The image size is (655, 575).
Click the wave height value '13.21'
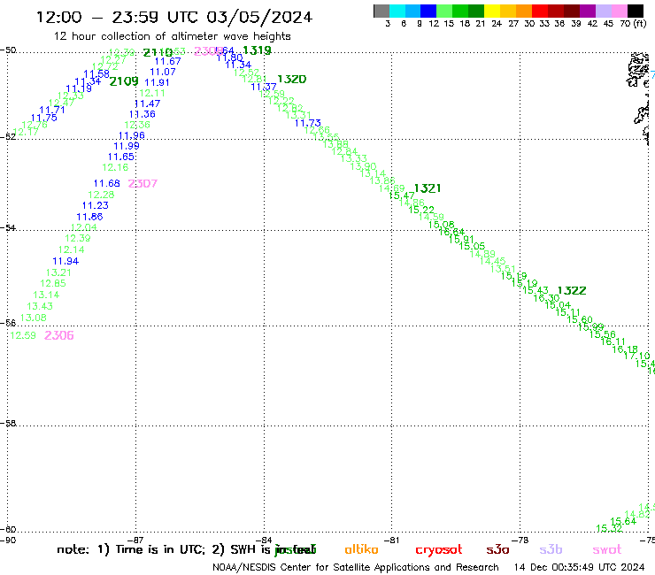pos(58,272)
